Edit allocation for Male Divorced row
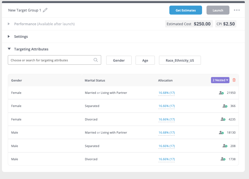Viewport: 249px width, 179px height. [x=167, y=159]
